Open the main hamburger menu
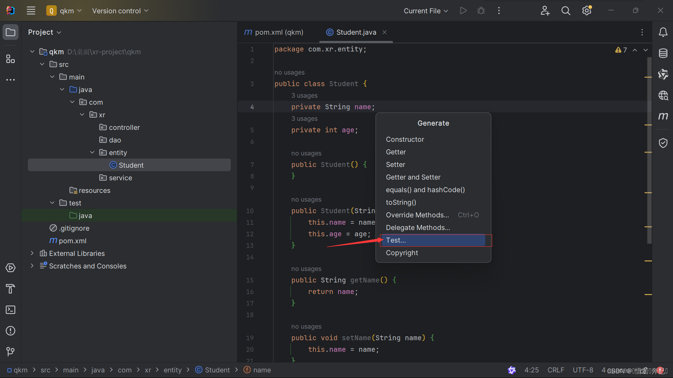The height and width of the screenshot is (378, 673). click(31, 10)
